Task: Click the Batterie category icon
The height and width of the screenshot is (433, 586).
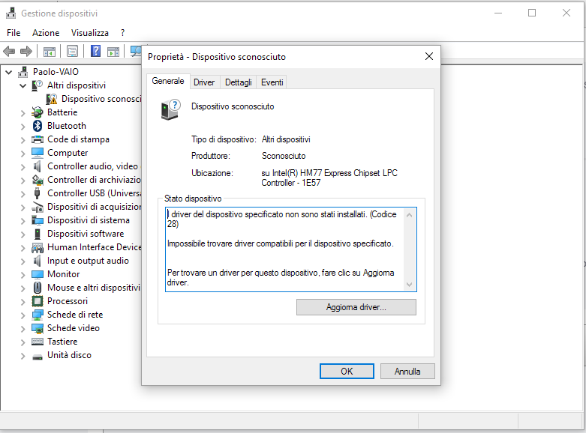Action: point(38,112)
